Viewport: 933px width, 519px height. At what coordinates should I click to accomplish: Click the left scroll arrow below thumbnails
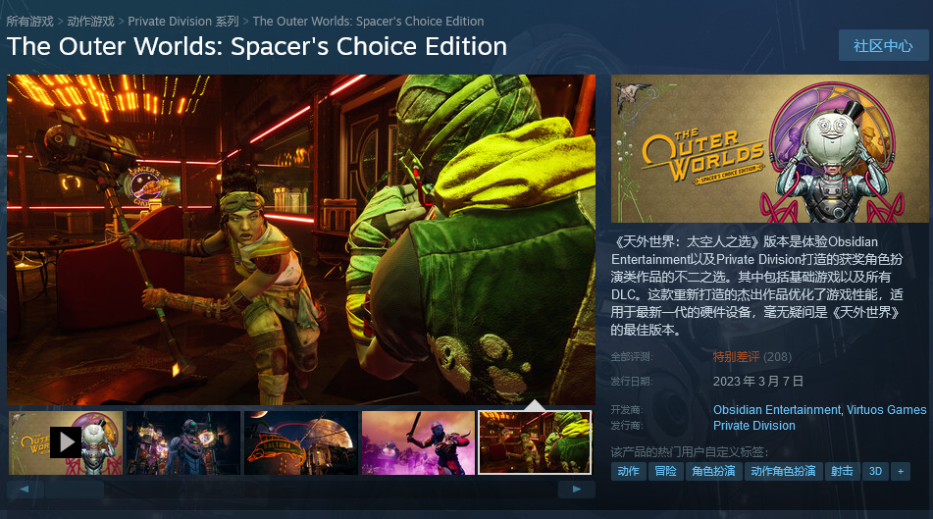coord(25,490)
